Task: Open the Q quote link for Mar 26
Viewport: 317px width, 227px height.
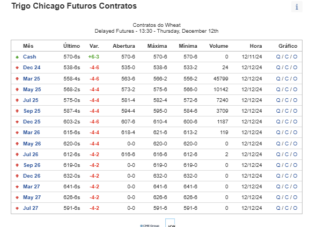Action: pyautogui.click(x=278, y=133)
